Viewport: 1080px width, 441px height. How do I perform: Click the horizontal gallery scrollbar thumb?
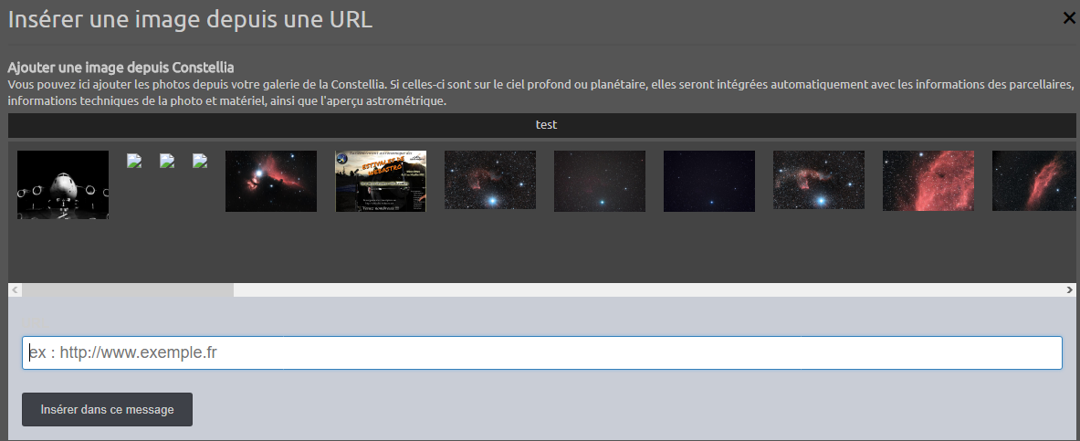[x=128, y=290]
